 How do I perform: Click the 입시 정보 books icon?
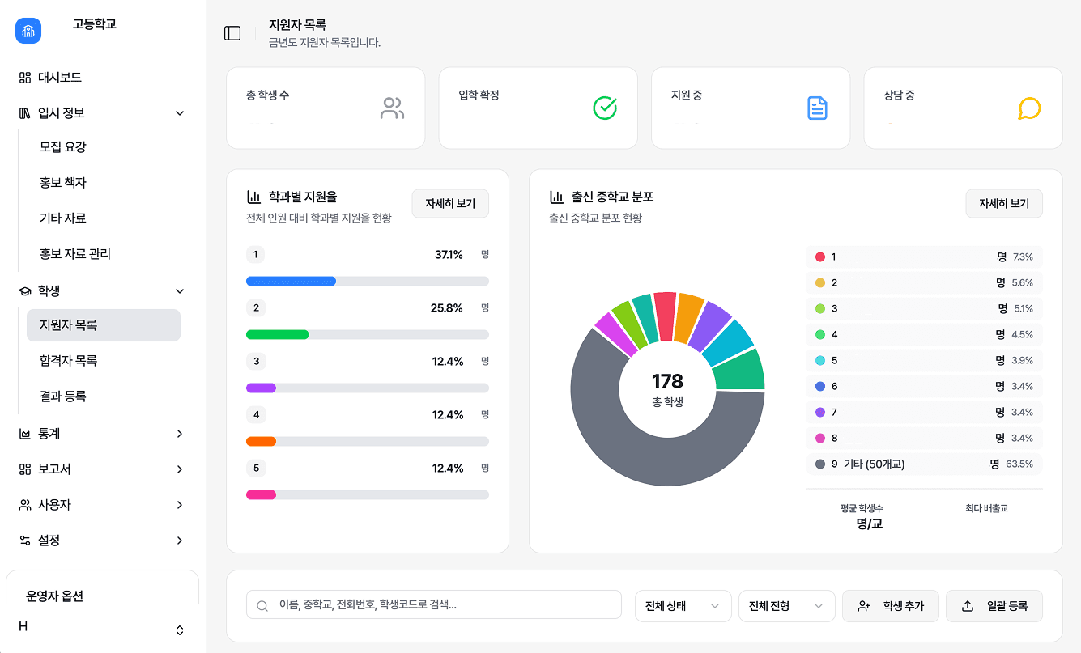pyautogui.click(x=25, y=113)
